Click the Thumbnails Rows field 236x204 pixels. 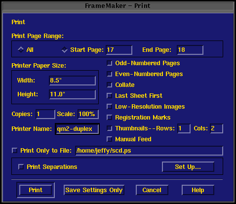click(x=184, y=128)
